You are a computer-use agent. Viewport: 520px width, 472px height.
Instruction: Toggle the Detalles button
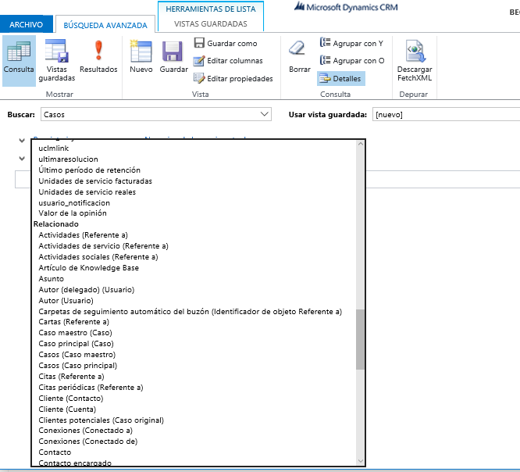point(341,78)
